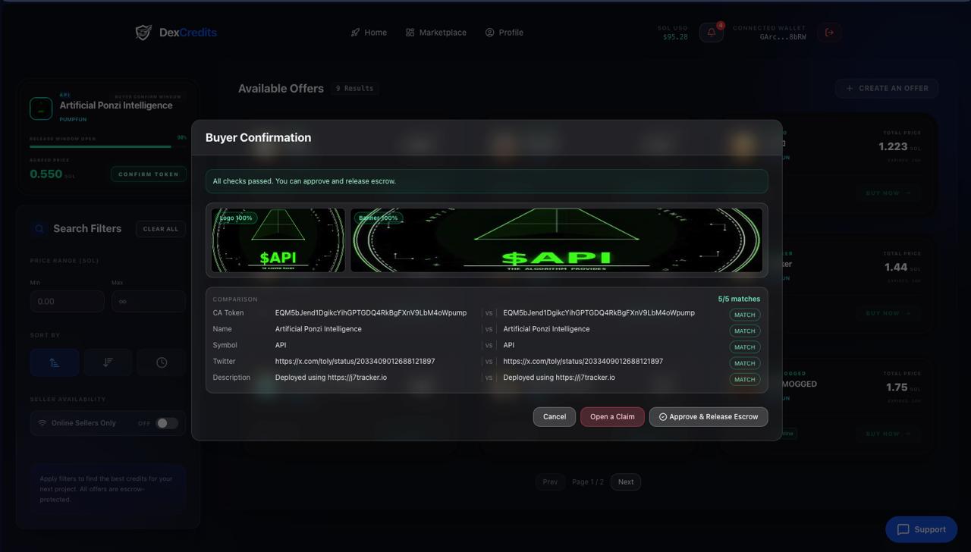Open the Profile nav item
971x552 pixels.
coord(504,33)
